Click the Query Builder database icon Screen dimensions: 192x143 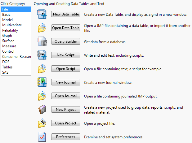pos(42,41)
